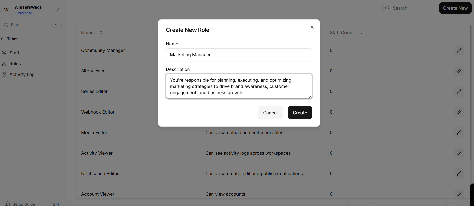Click the back arrow next to Team
This screenshot has height=206, width=474.
click(3, 39)
